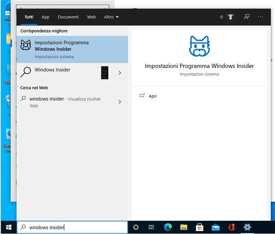Click the search magnifier icon in taskbar box
This screenshot has width=275, height=234.
(23, 227)
